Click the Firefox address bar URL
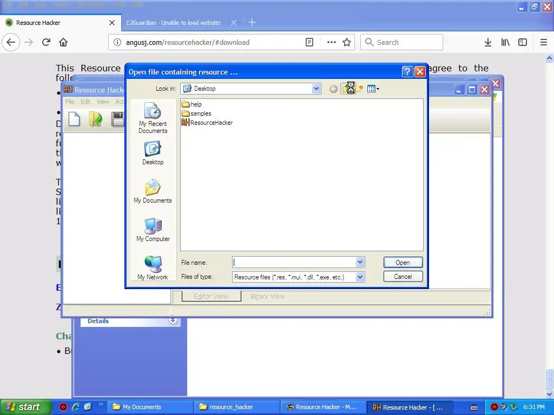This screenshot has height=415, width=554. tap(188, 42)
